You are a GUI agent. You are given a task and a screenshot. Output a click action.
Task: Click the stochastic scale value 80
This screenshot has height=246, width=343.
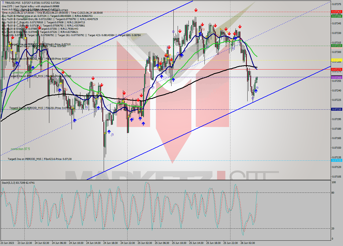[x=333, y=193]
